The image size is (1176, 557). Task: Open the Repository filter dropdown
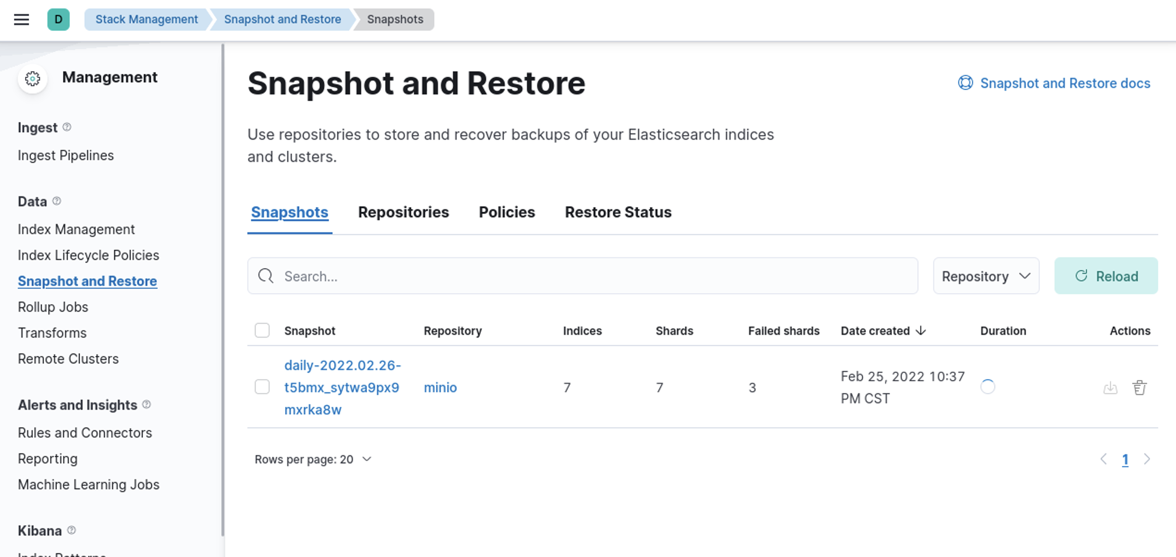coord(986,276)
